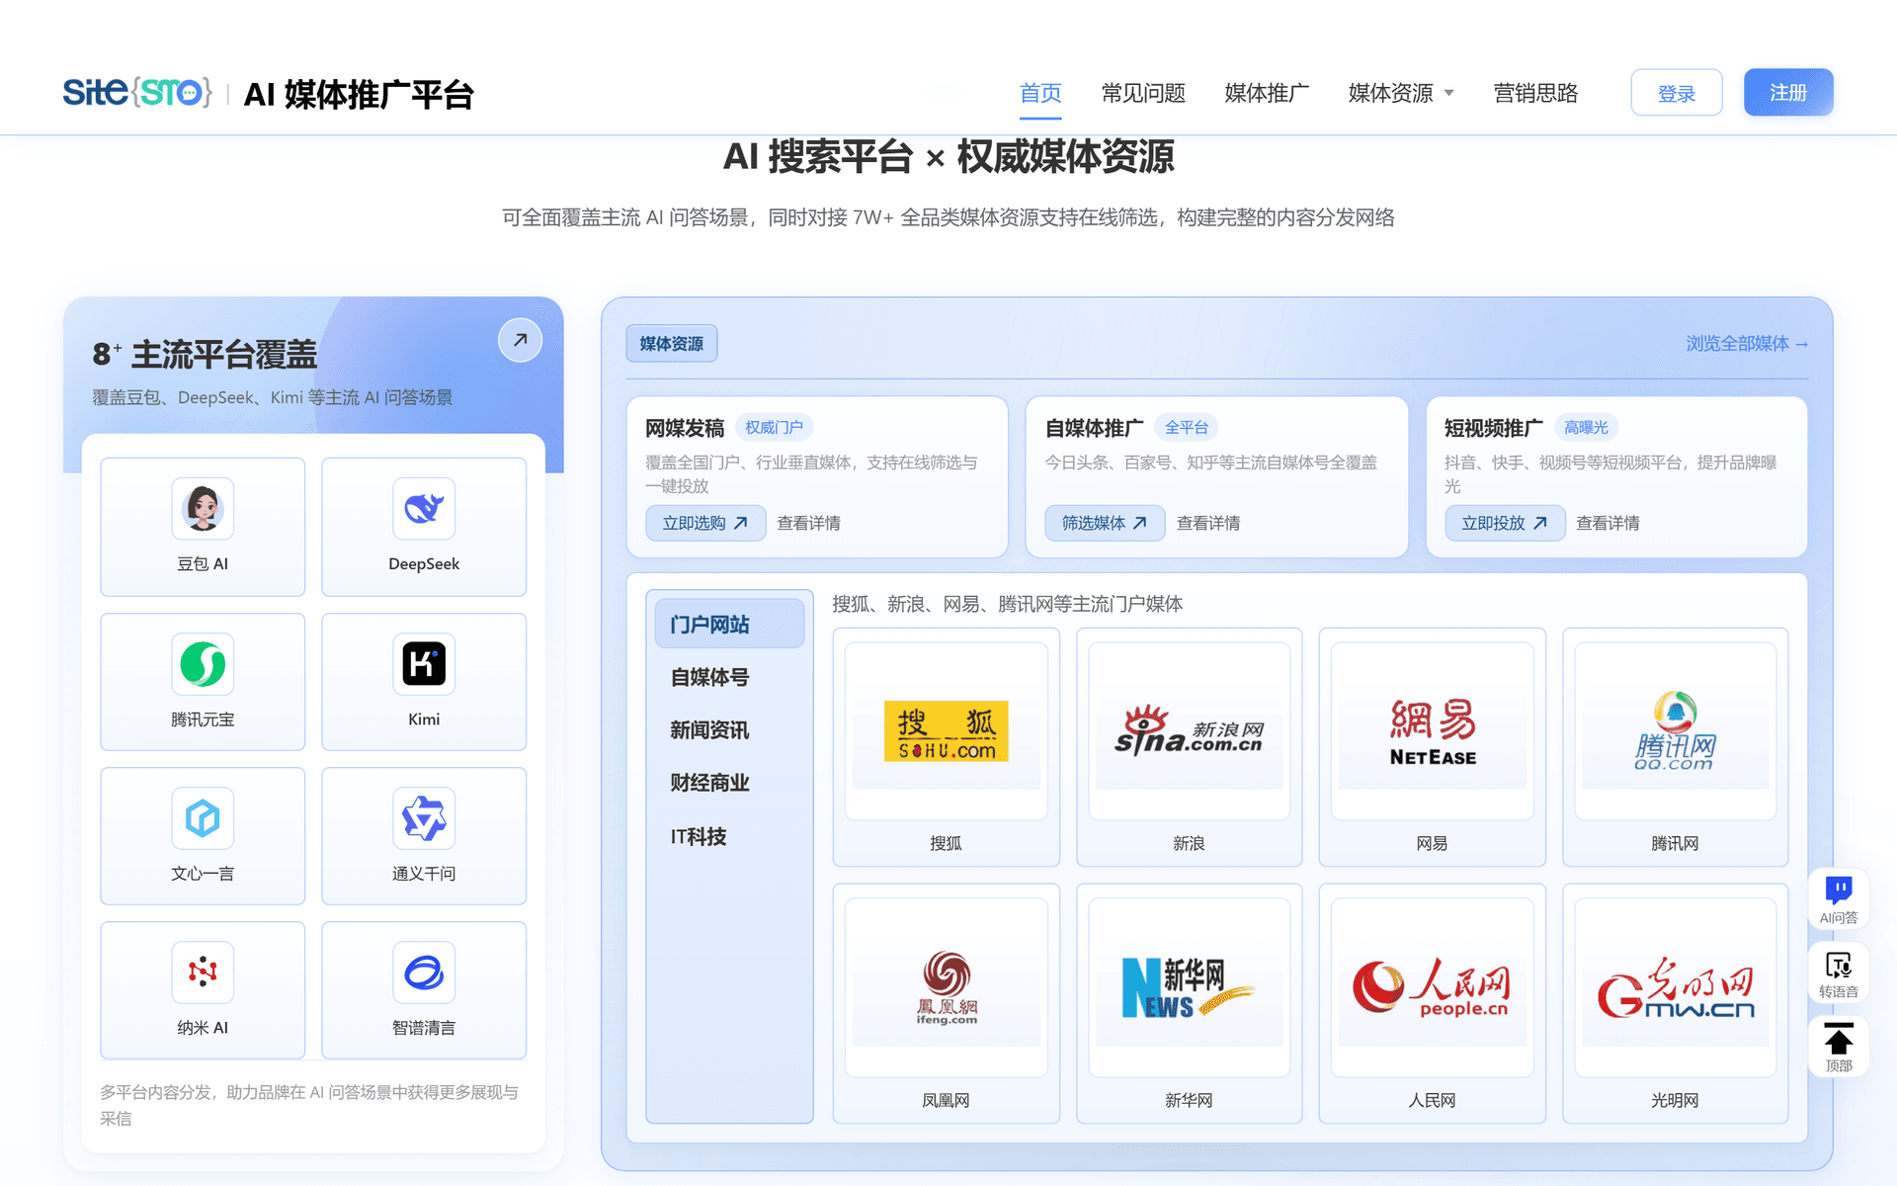Screen dimensions: 1897x1186
Task: Open the 新浪 sina logo card
Action: pos(1190,747)
